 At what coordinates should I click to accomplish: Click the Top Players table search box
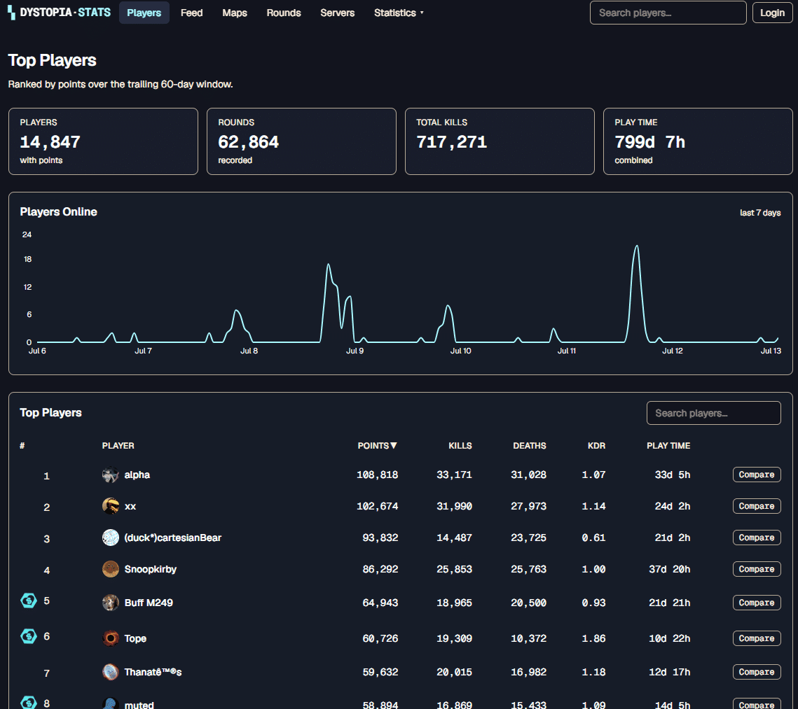tap(713, 413)
